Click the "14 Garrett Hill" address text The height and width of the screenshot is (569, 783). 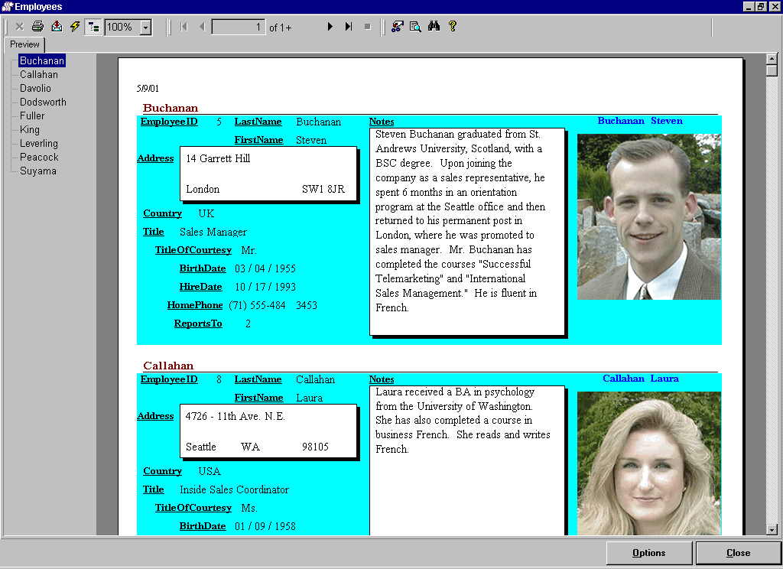point(218,159)
